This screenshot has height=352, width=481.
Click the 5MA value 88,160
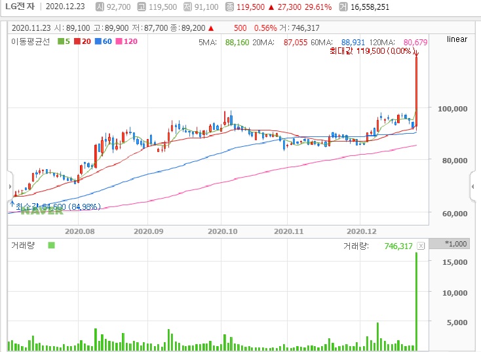coord(237,43)
